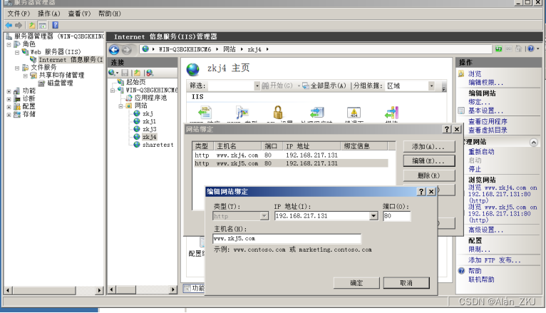The width and height of the screenshot is (546, 313).
Task: Click the forward arrow in the Server Manager toolbar
Action: click(x=19, y=25)
